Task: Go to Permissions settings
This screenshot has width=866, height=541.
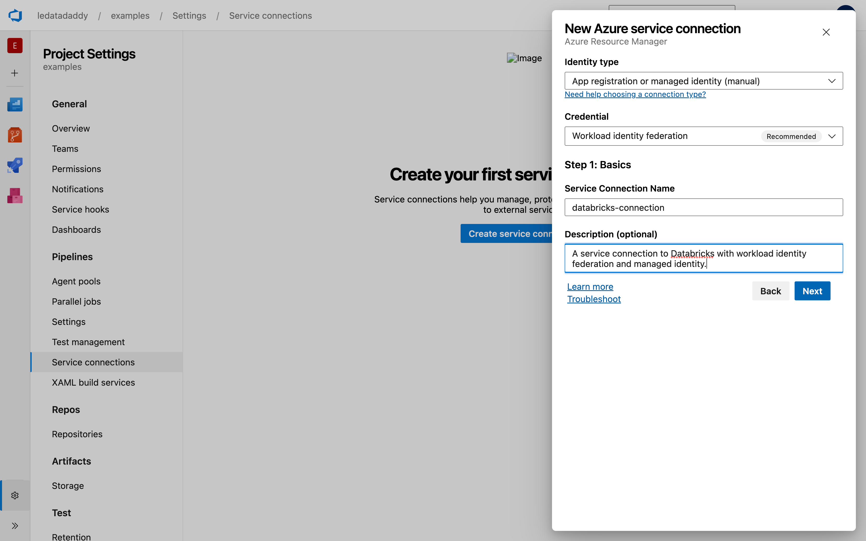Action: [x=76, y=169]
